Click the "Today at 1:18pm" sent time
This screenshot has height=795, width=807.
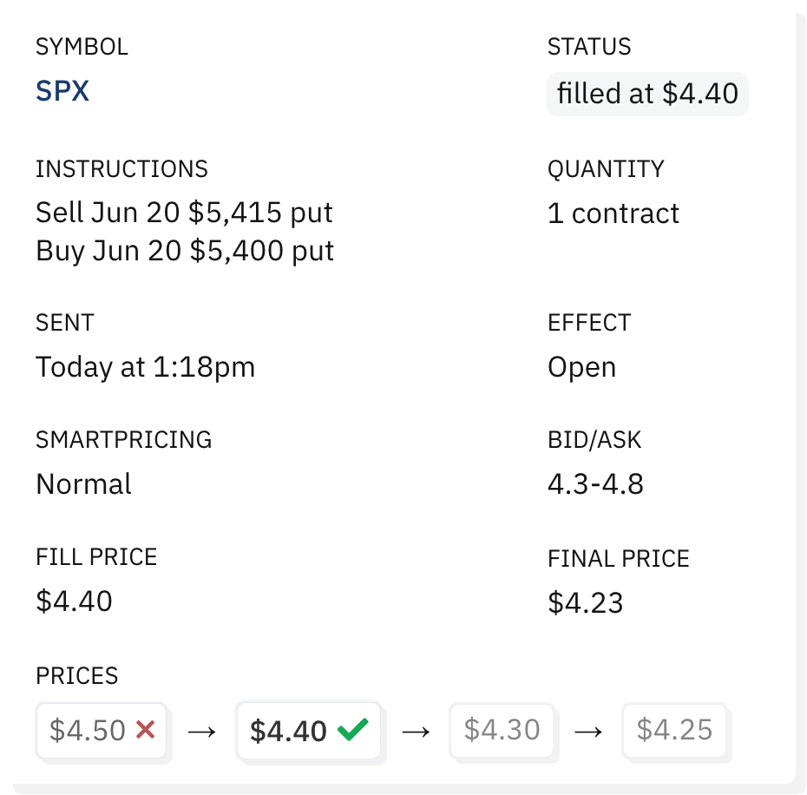pos(146,367)
